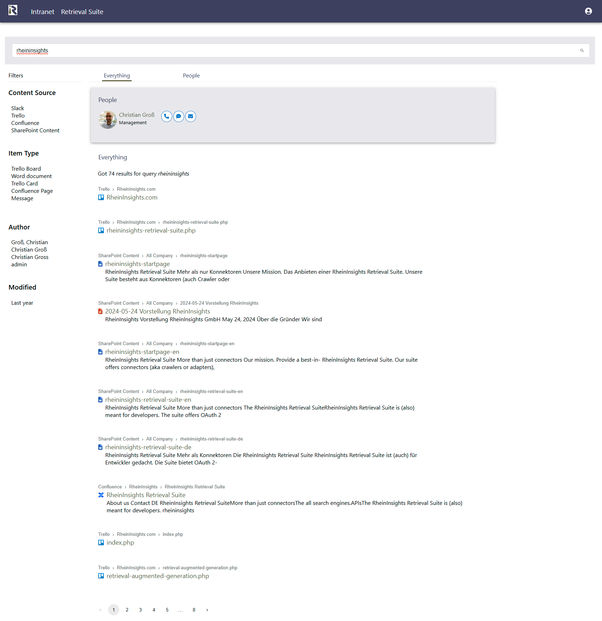The height and width of the screenshot is (621, 602).
Task: Click Word icon beside rheininsights-startpage
Action: point(100,264)
